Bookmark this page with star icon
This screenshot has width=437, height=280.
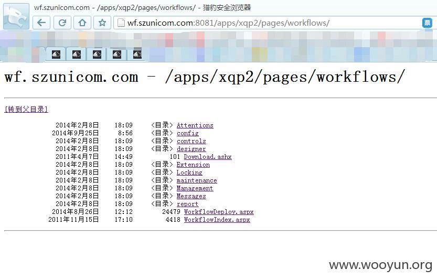102,23
